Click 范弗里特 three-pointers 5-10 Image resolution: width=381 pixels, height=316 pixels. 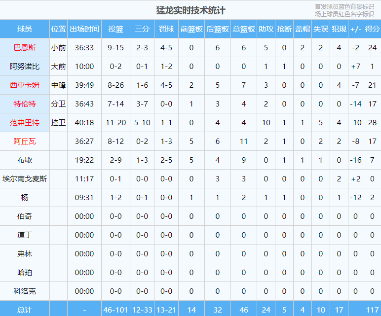point(142,122)
